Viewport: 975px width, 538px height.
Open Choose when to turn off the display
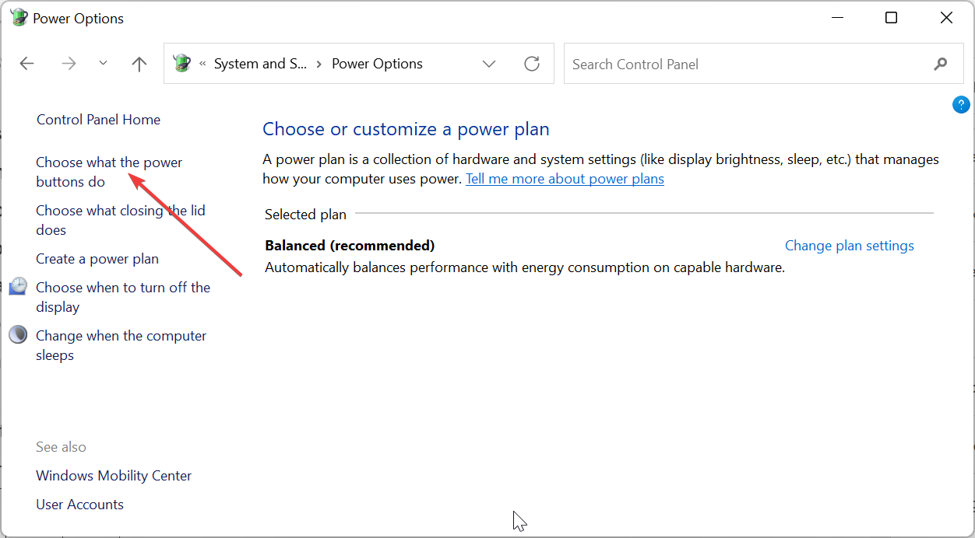[123, 297]
